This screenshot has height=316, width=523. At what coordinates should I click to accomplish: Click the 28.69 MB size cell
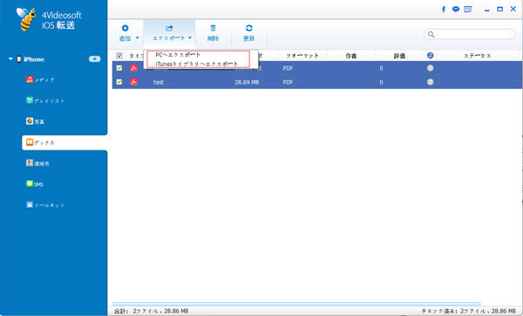[x=247, y=82]
